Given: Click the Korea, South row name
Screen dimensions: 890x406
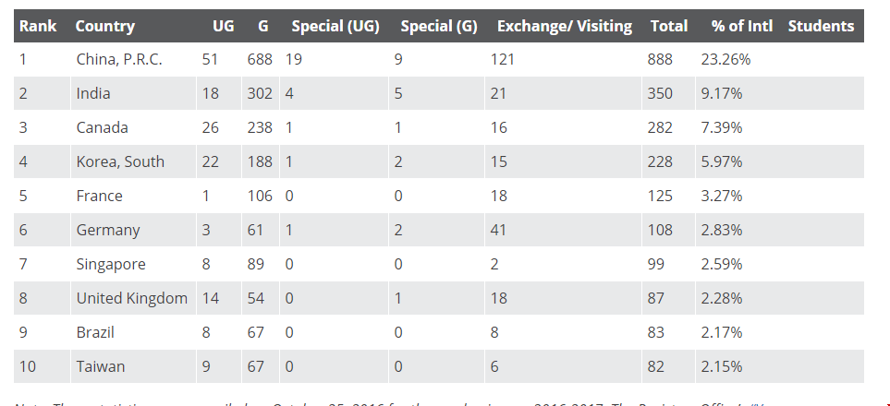Looking at the screenshot, I should click(x=120, y=161).
